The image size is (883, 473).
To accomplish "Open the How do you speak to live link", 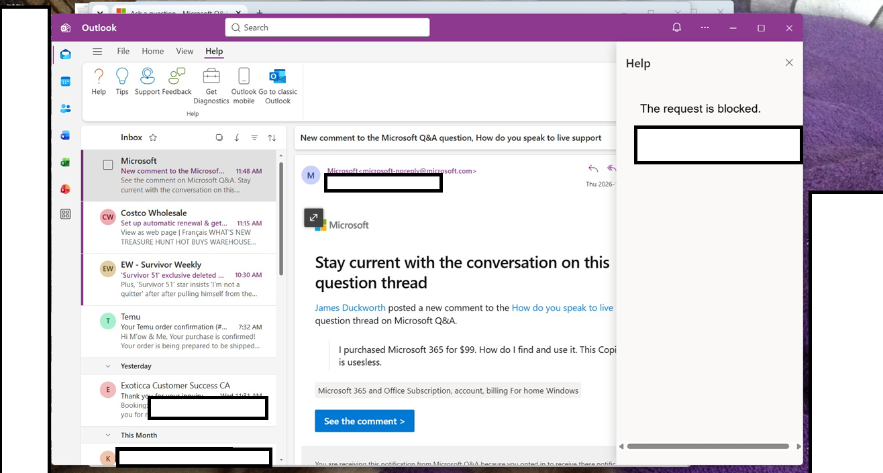I will pos(563,308).
